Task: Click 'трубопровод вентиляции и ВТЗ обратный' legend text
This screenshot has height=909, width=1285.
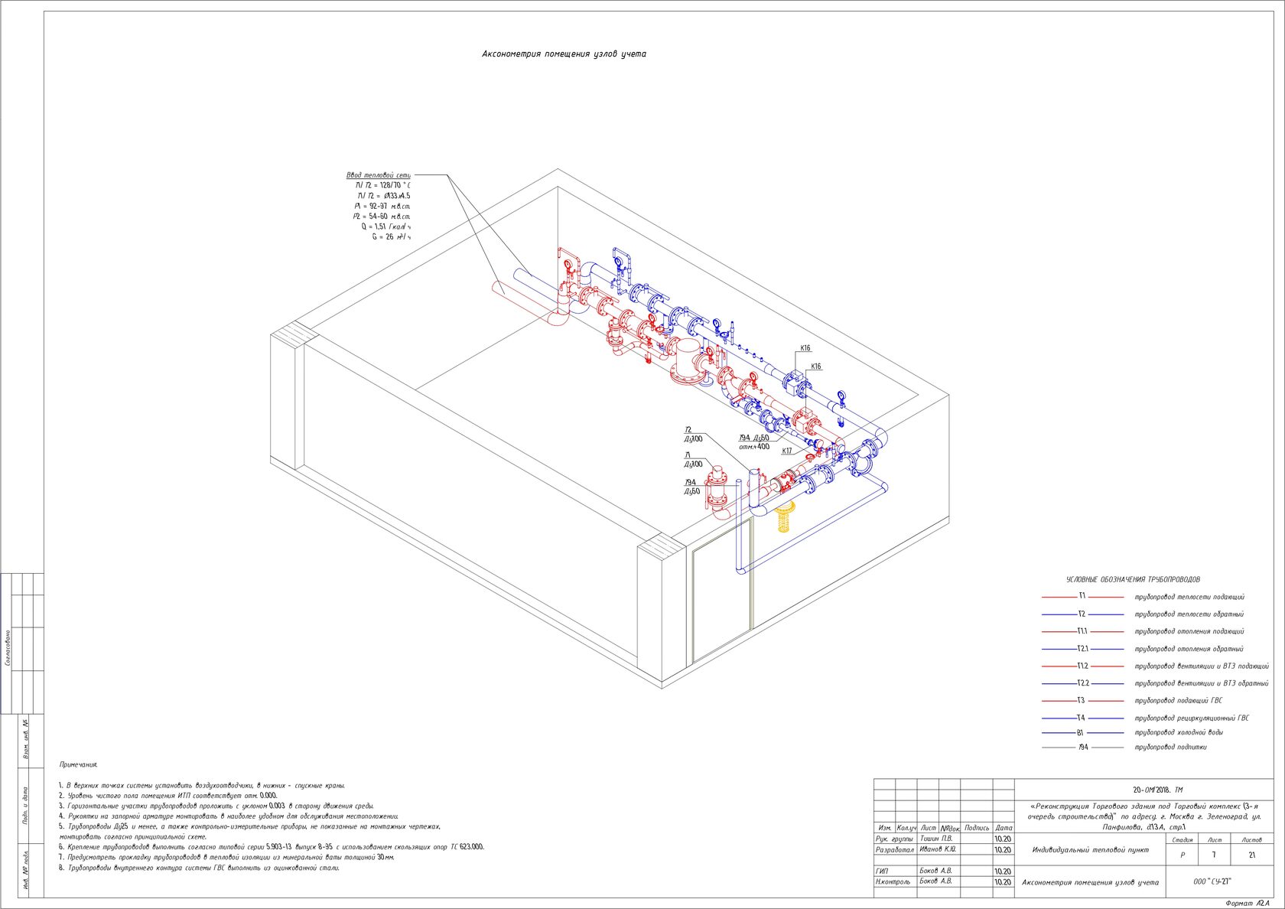Action: click(1201, 683)
